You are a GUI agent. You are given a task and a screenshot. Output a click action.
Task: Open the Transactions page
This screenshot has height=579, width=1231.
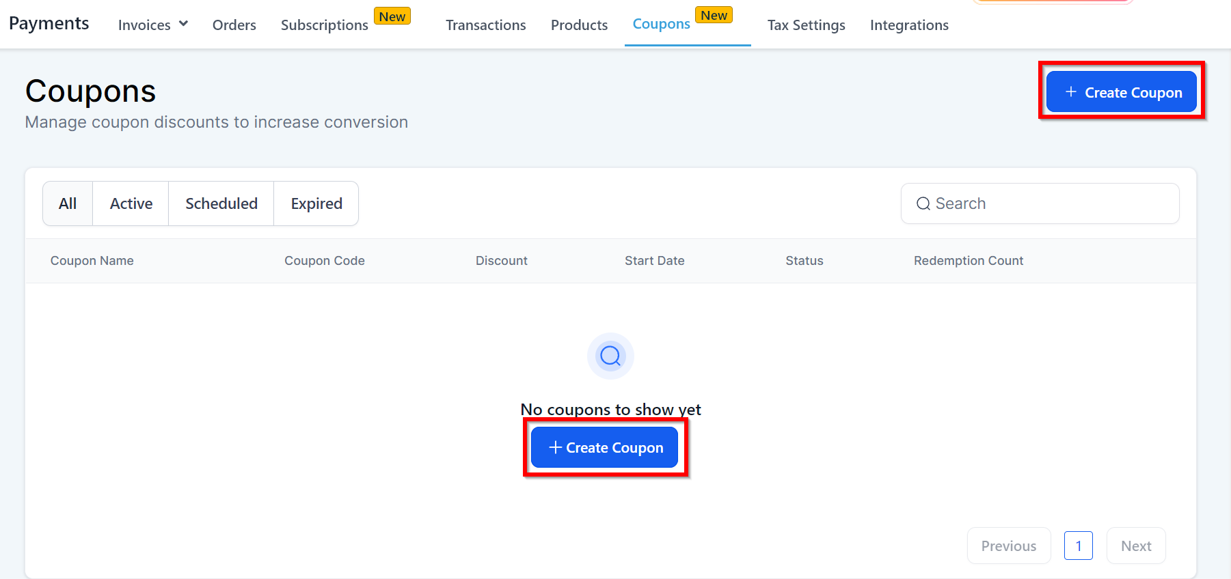pyautogui.click(x=485, y=25)
